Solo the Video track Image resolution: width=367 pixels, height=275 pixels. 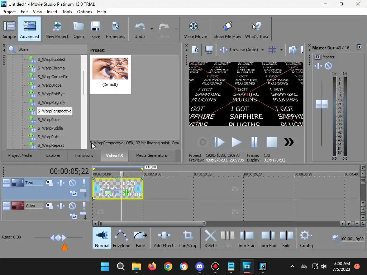[x=84, y=206]
